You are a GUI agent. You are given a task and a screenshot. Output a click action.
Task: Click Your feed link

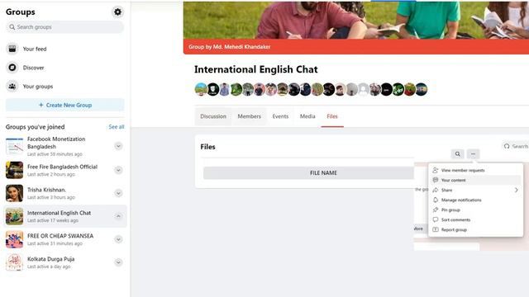[x=35, y=49]
